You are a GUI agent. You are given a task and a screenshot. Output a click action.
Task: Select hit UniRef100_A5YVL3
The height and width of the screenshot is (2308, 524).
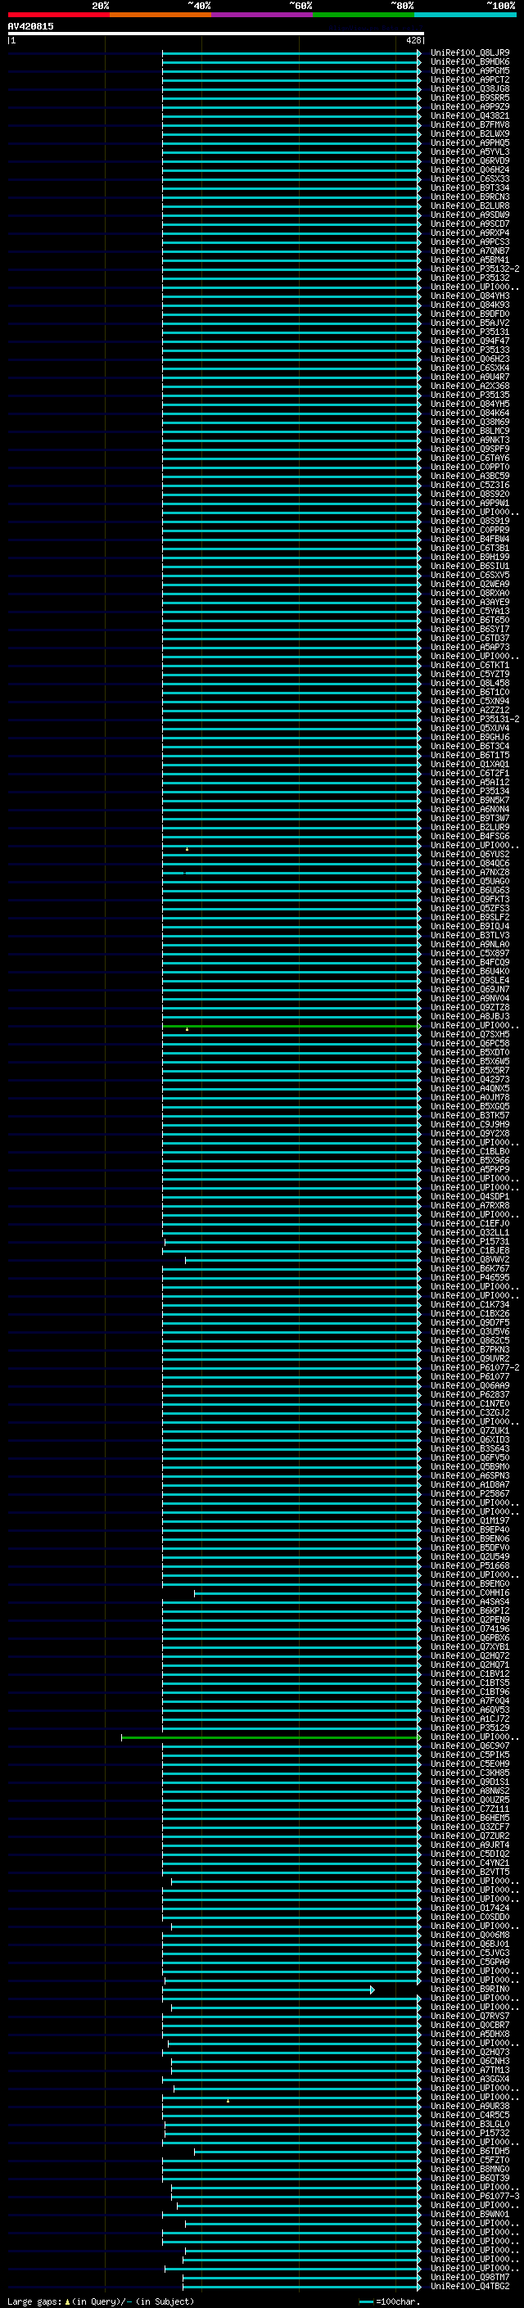point(470,152)
